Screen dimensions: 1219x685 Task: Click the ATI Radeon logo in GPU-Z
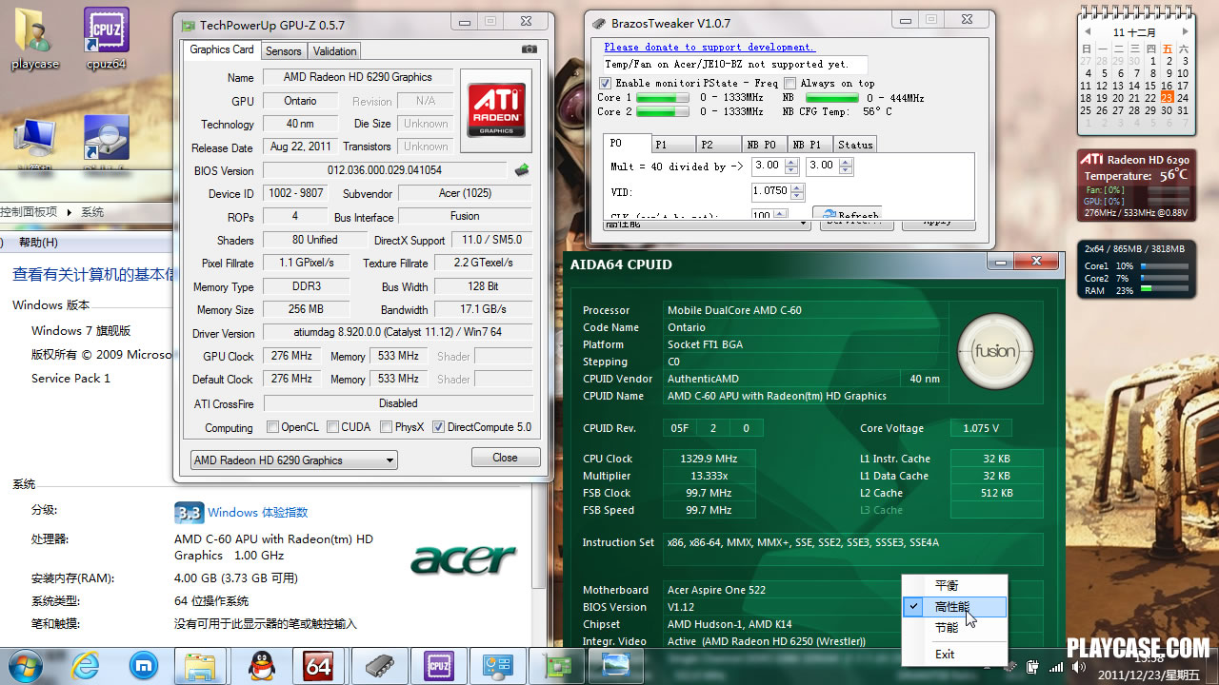[x=495, y=110]
